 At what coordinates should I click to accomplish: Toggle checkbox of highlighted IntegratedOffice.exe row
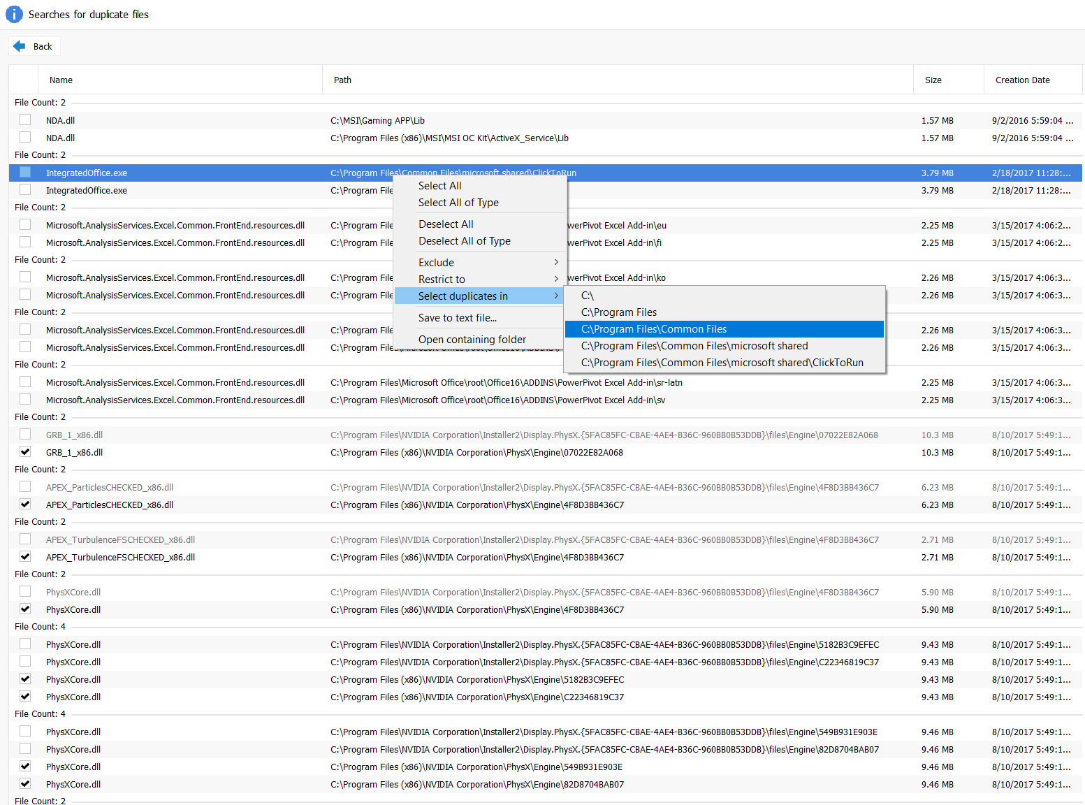(x=25, y=172)
